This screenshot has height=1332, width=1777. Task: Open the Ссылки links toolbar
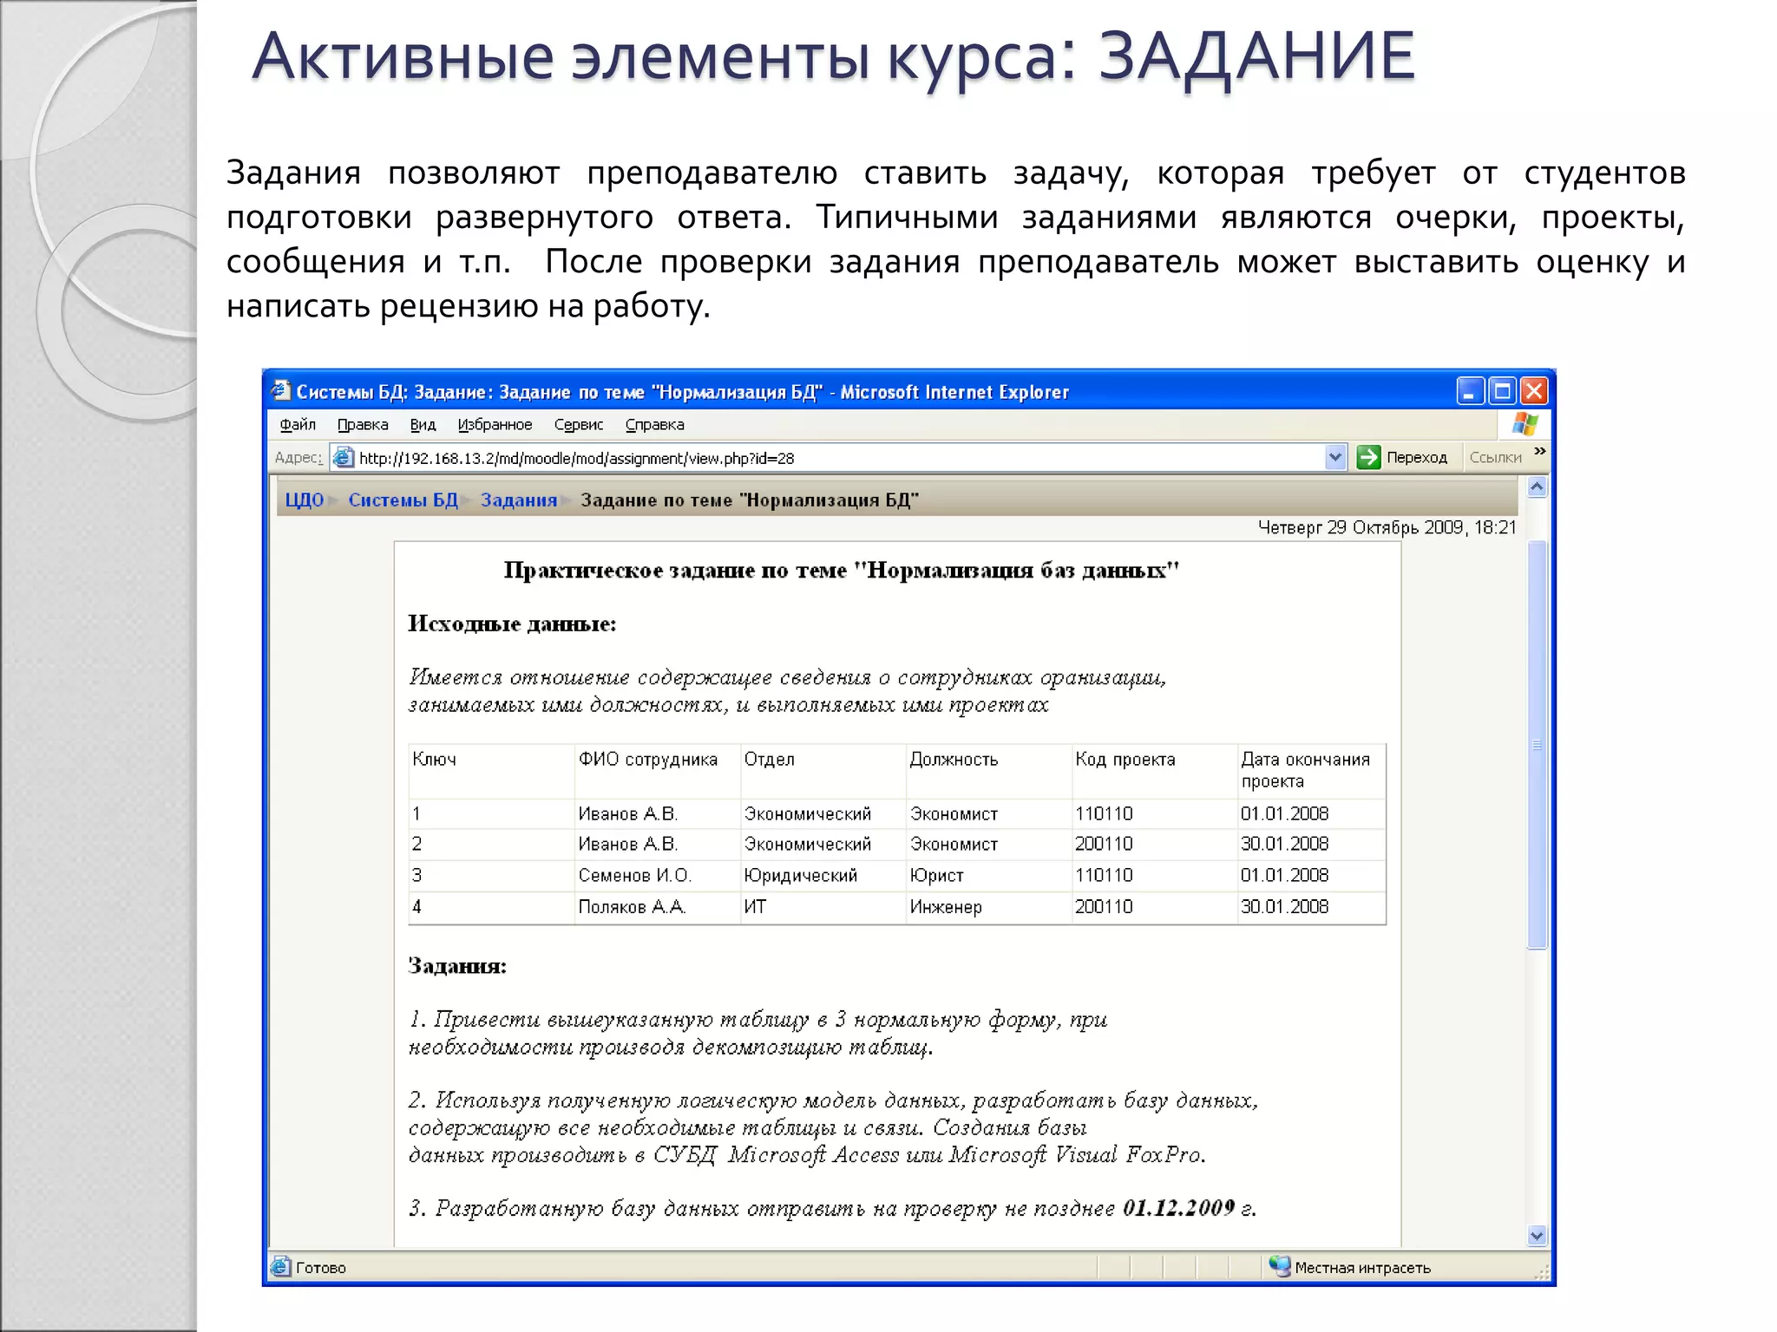[x=1495, y=457]
